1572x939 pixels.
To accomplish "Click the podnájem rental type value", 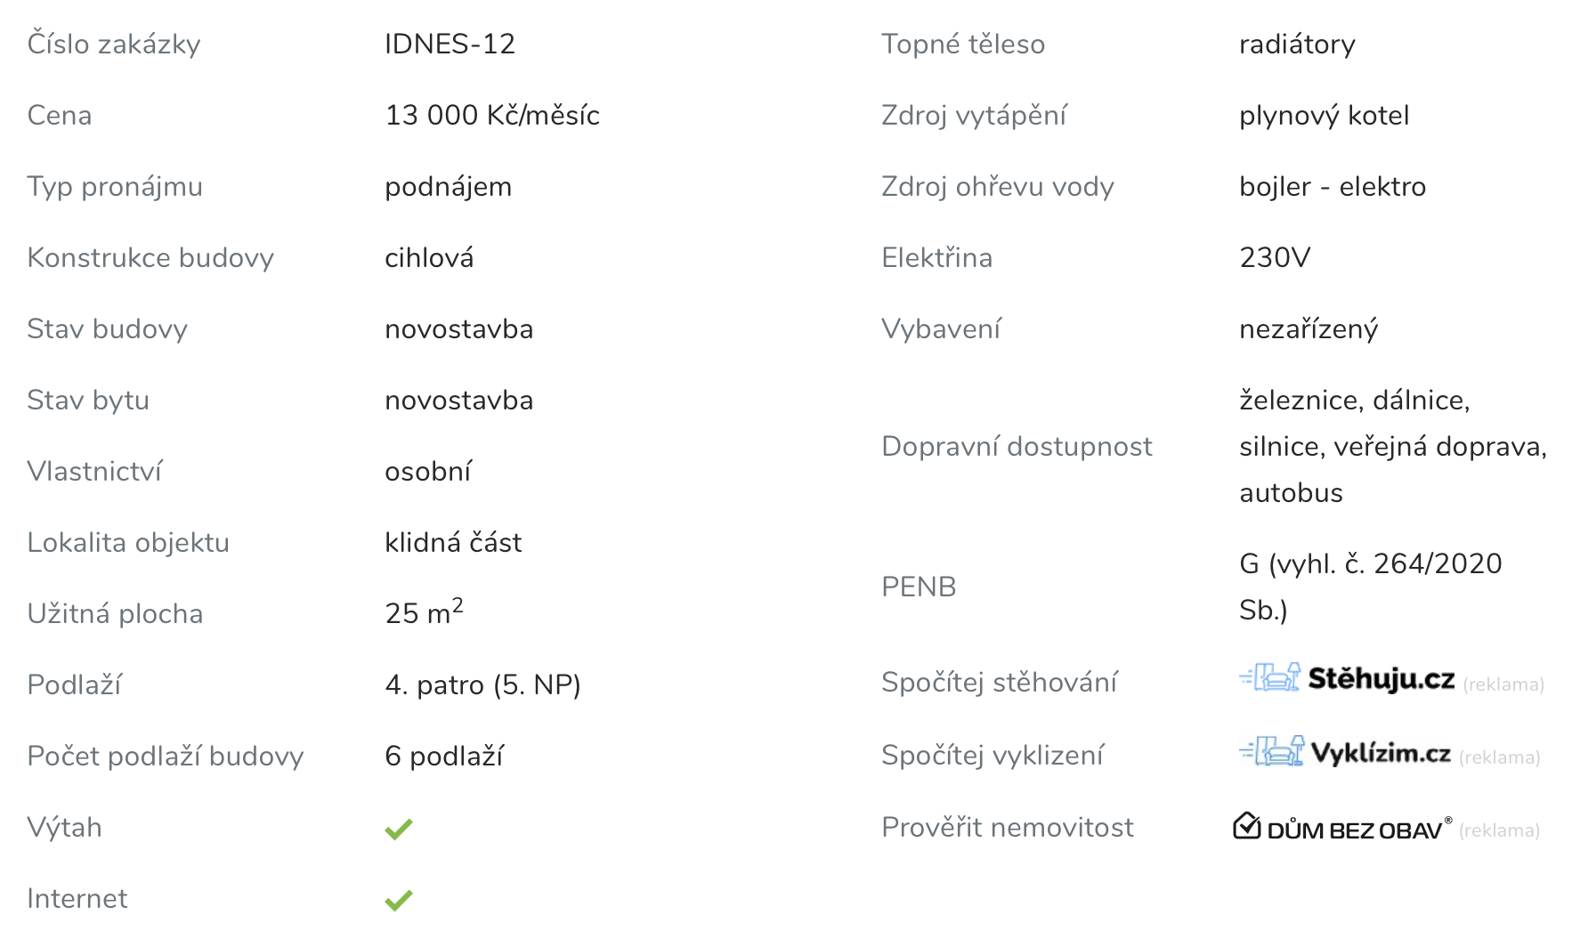I will tap(448, 187).
